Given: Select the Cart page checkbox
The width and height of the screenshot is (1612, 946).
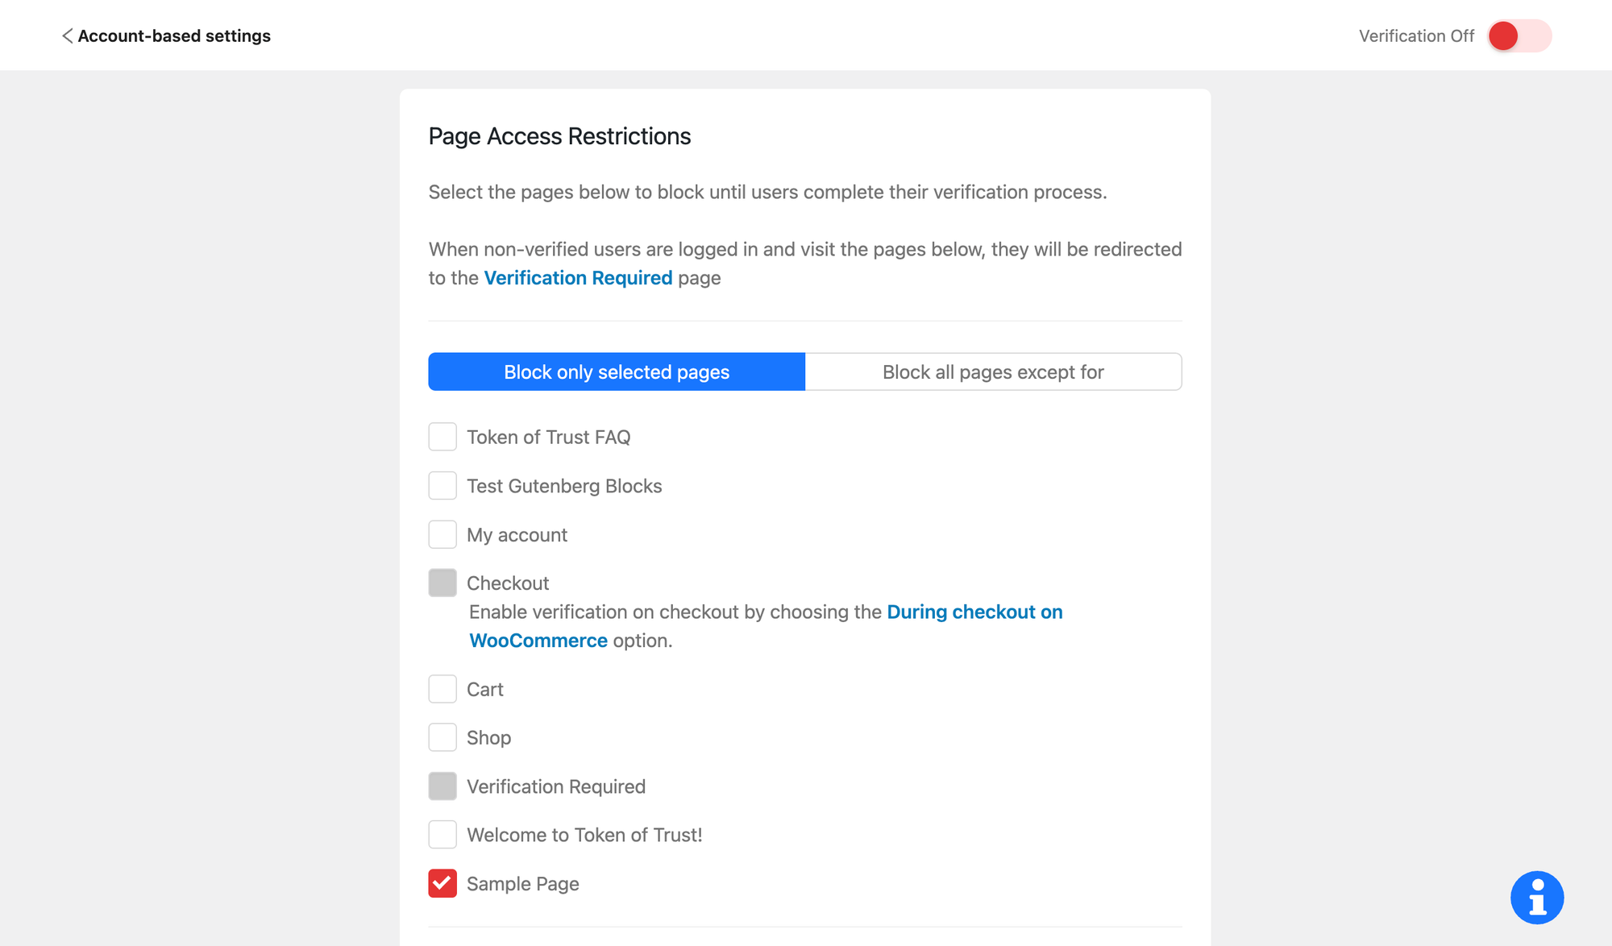Looking at the screenshot, I should point(442,689).
